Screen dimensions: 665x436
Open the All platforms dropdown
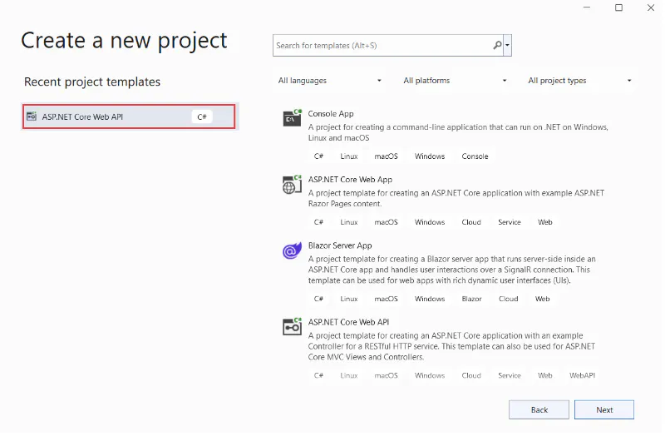click(455, 81)
